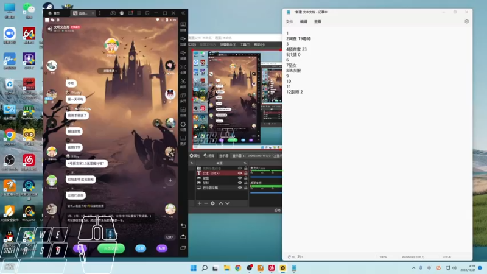
Task: Click the green button at the room bottom
Action: click(111, 248)
